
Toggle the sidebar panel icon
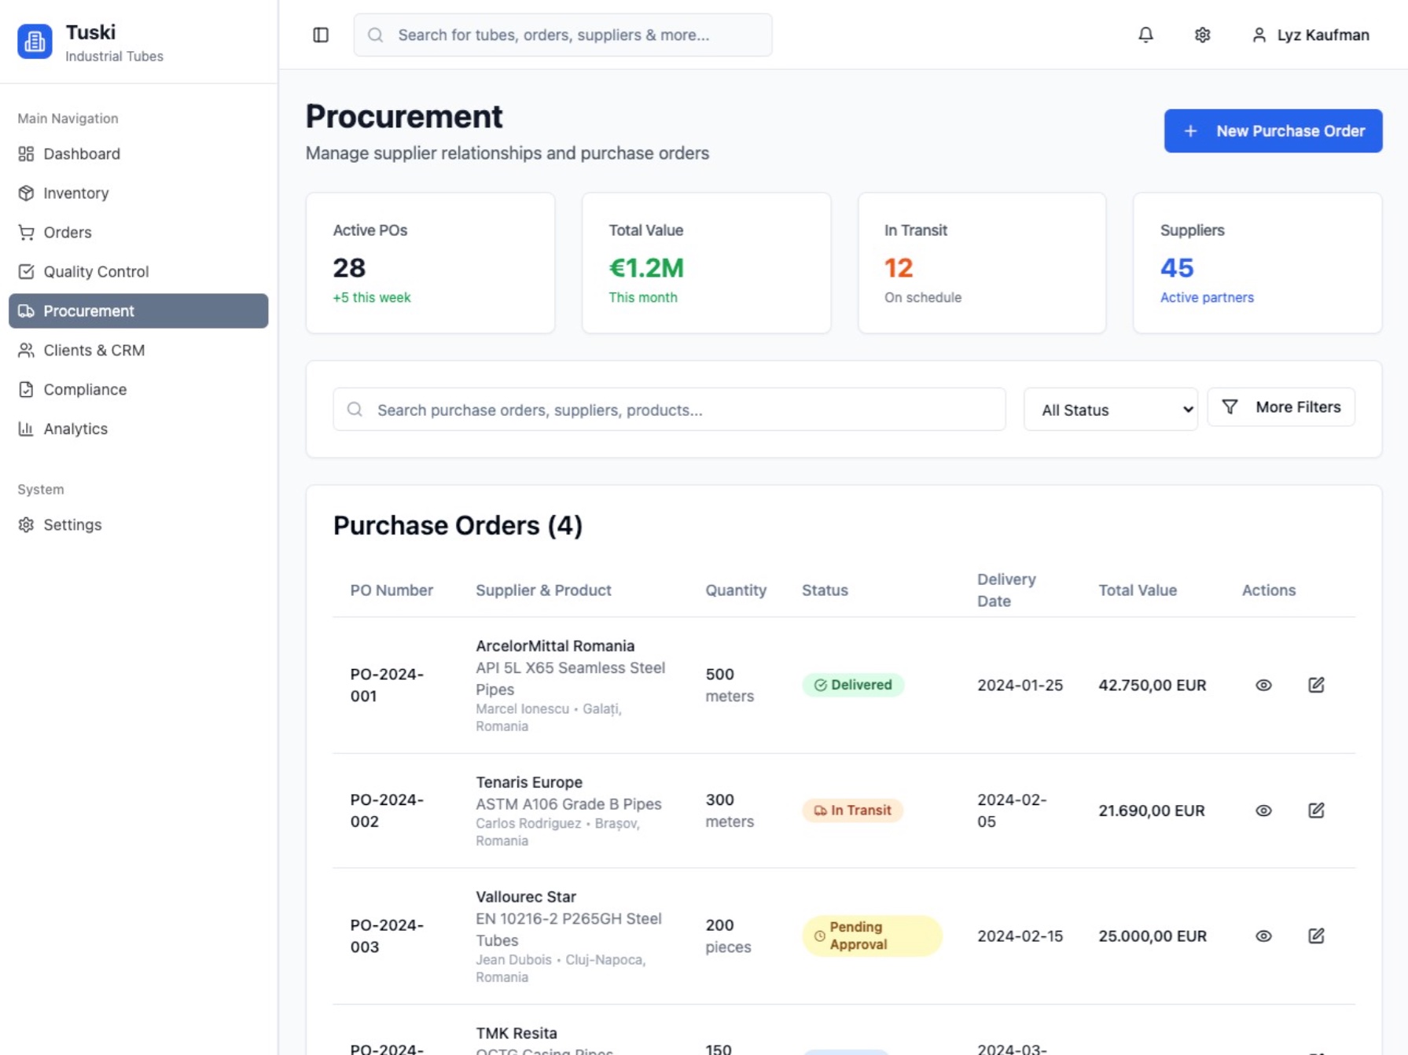pos(321,35)
